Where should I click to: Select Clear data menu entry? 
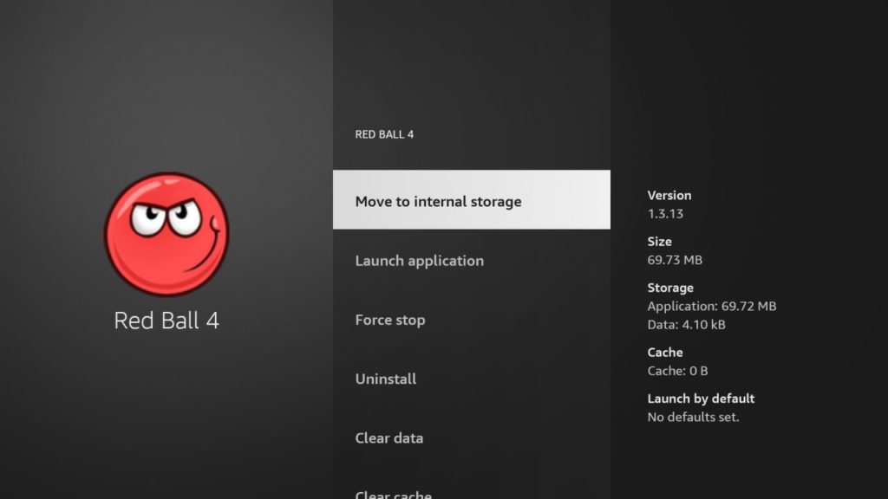(471, 437)
